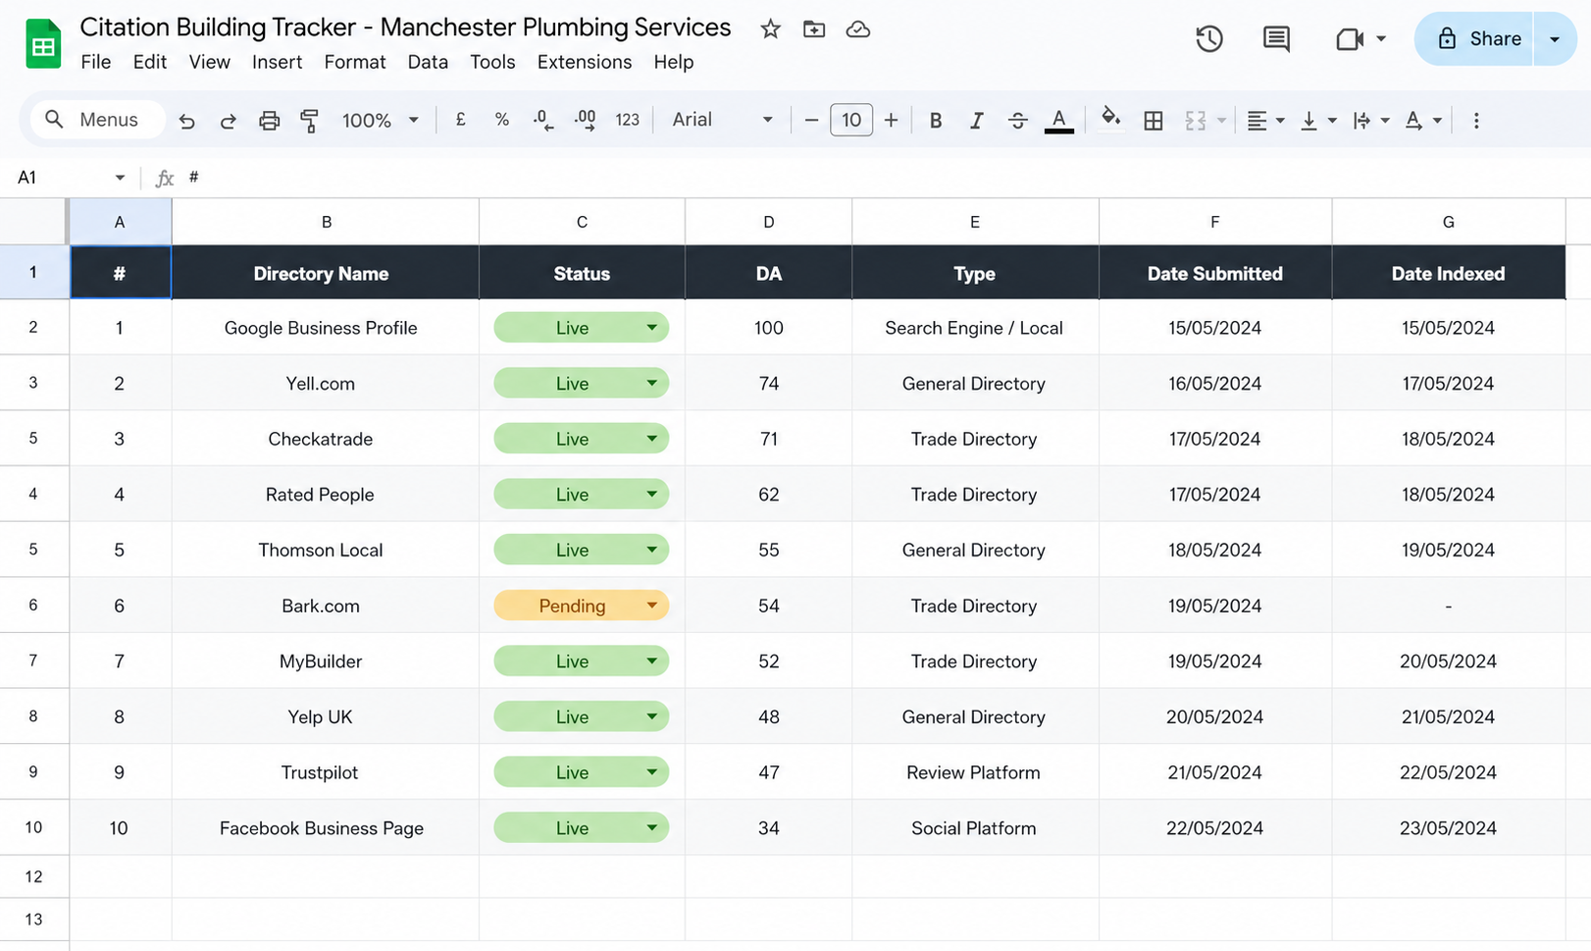Select the Yell.com cell
This screenshot has width=1591, height=951.
[x=326, y=384]
